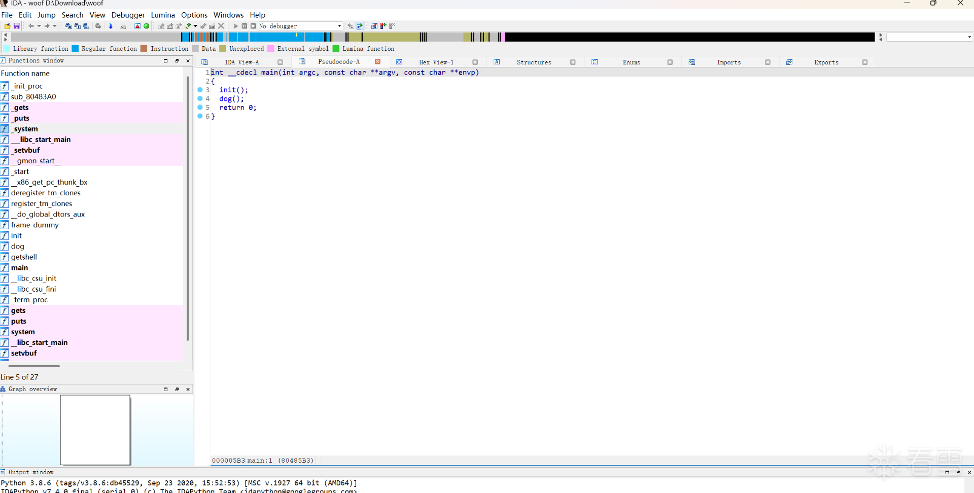Toggle breakpoint dot on line 5

(x=200, y=107)
